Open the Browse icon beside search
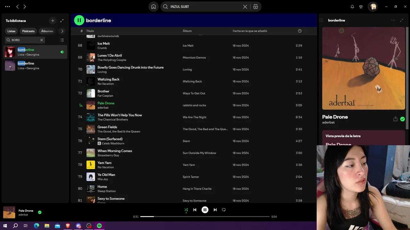 point(256,6)
